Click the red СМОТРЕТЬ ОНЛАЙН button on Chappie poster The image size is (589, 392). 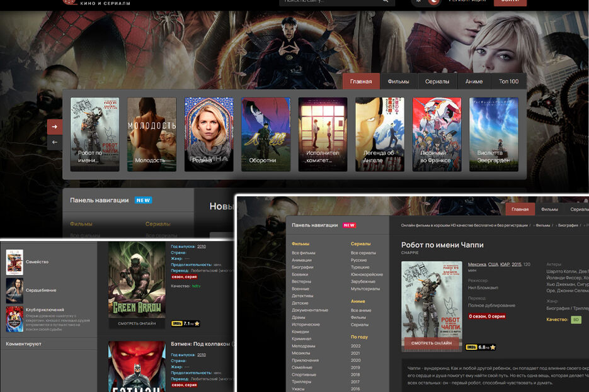(432, 343)
